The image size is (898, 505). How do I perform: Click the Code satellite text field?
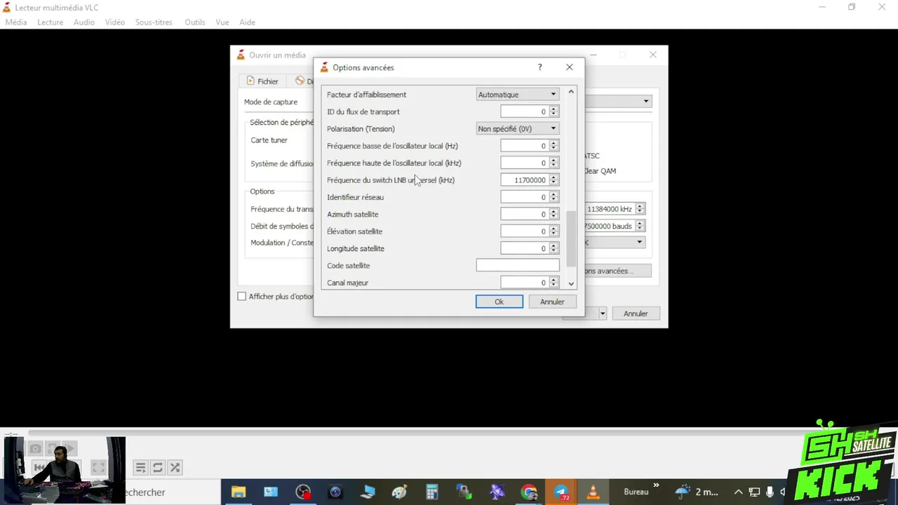[518, 265]
